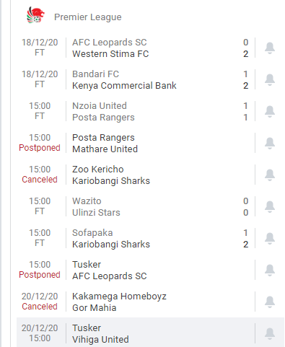
Task: Select the Ulinzi Stars team name
Action: [x=96, y=213]
